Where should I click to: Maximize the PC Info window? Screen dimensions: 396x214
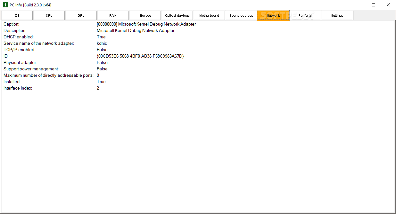[374, 5]
